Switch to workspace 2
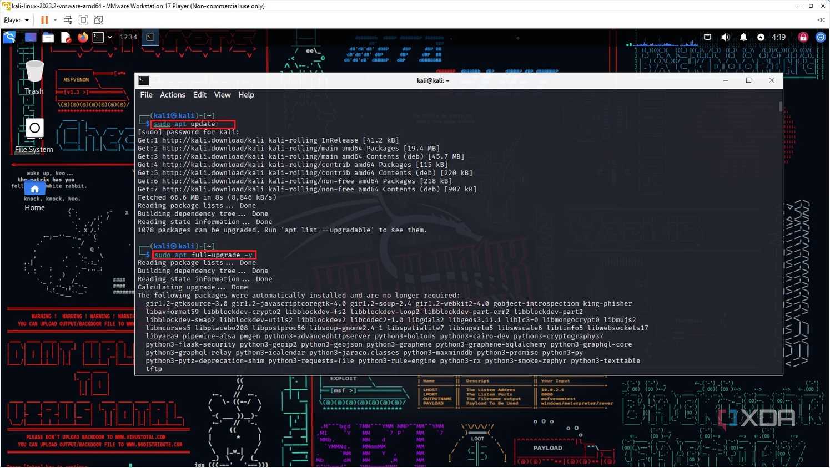Screen dimensions: 830x468 pos(126,37)
